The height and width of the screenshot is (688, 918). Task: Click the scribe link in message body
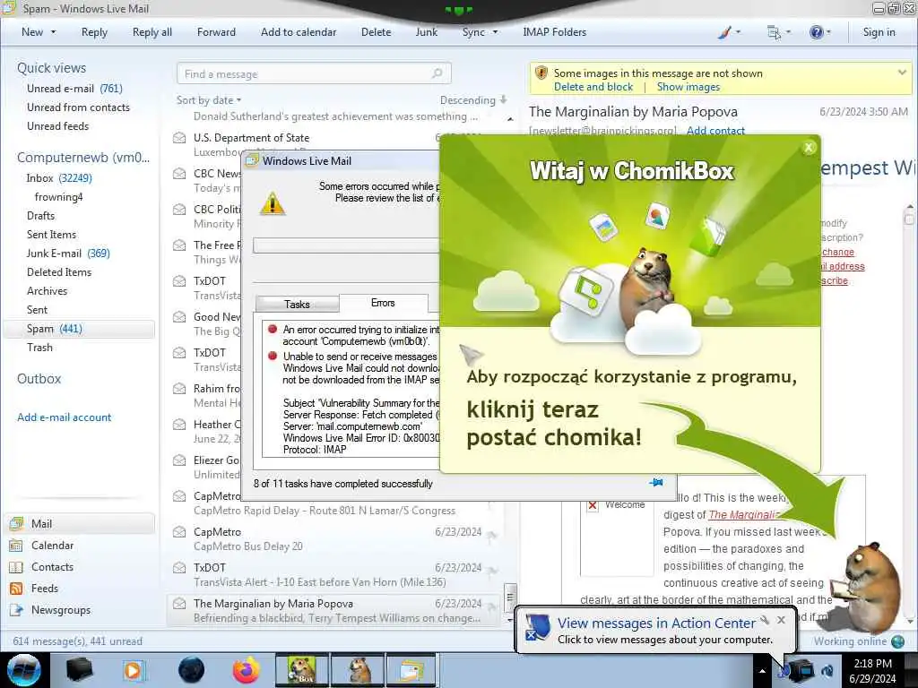(x=835, y=280)
